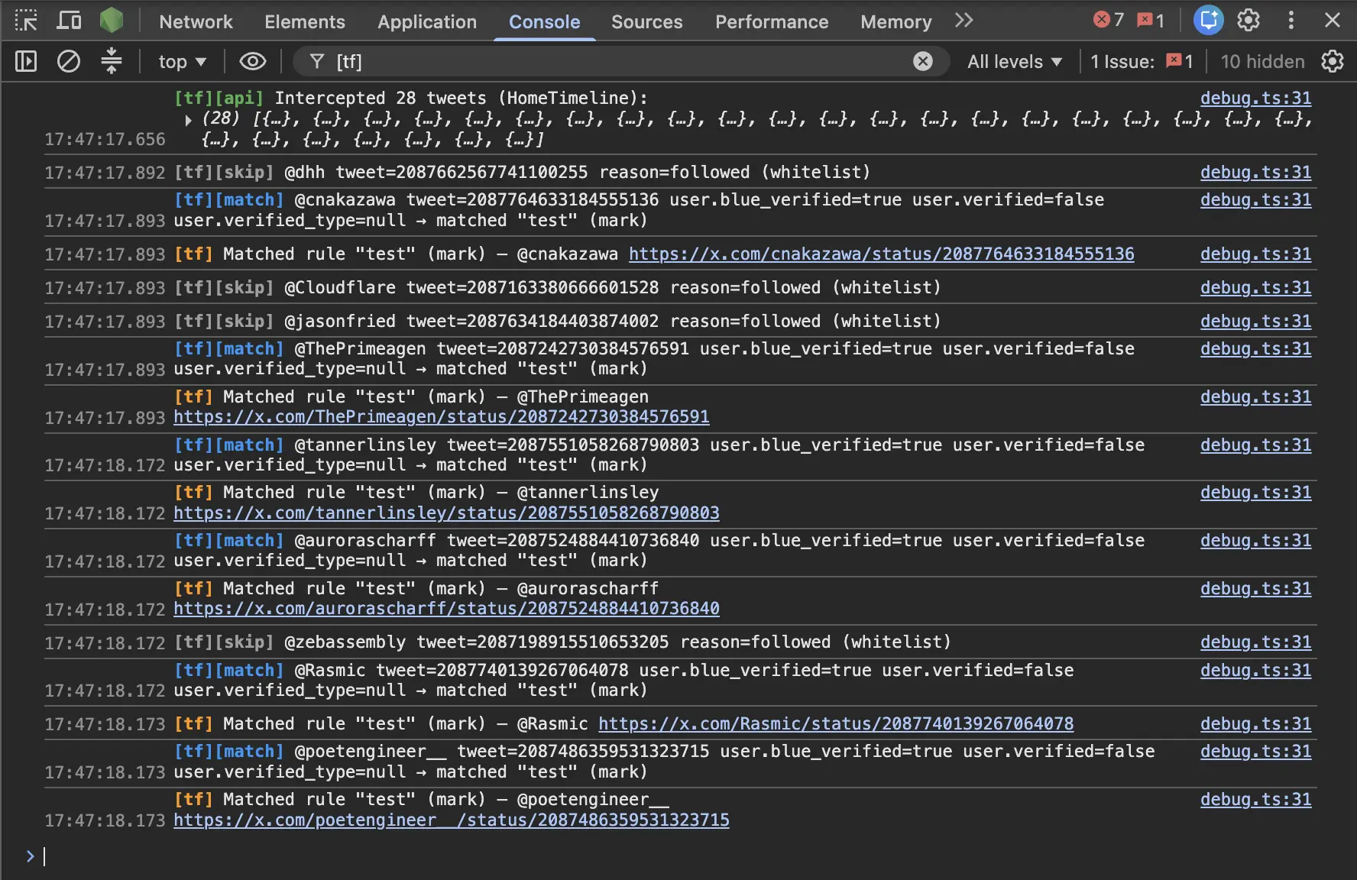Screen dimensions: 1357x880
Task: Open debug.ts:31 for @Cloudflare skip row
Action: point(1255,288)
